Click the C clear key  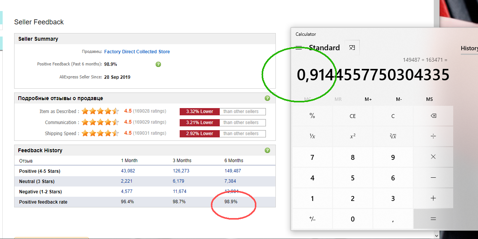[393, 116]
